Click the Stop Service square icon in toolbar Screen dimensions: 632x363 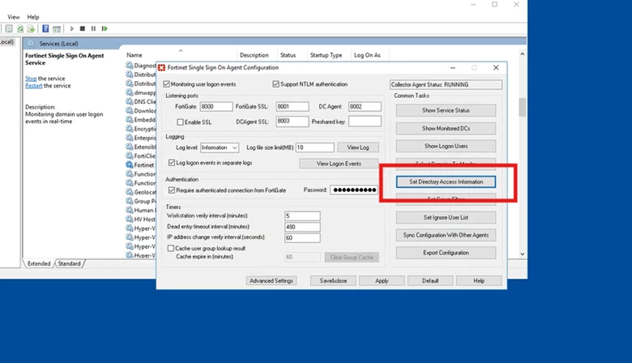pos(83,28)
